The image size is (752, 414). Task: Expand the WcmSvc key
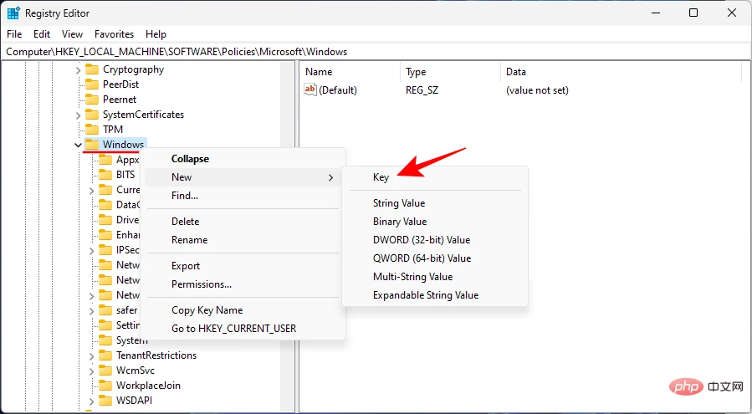click(92, 371)
